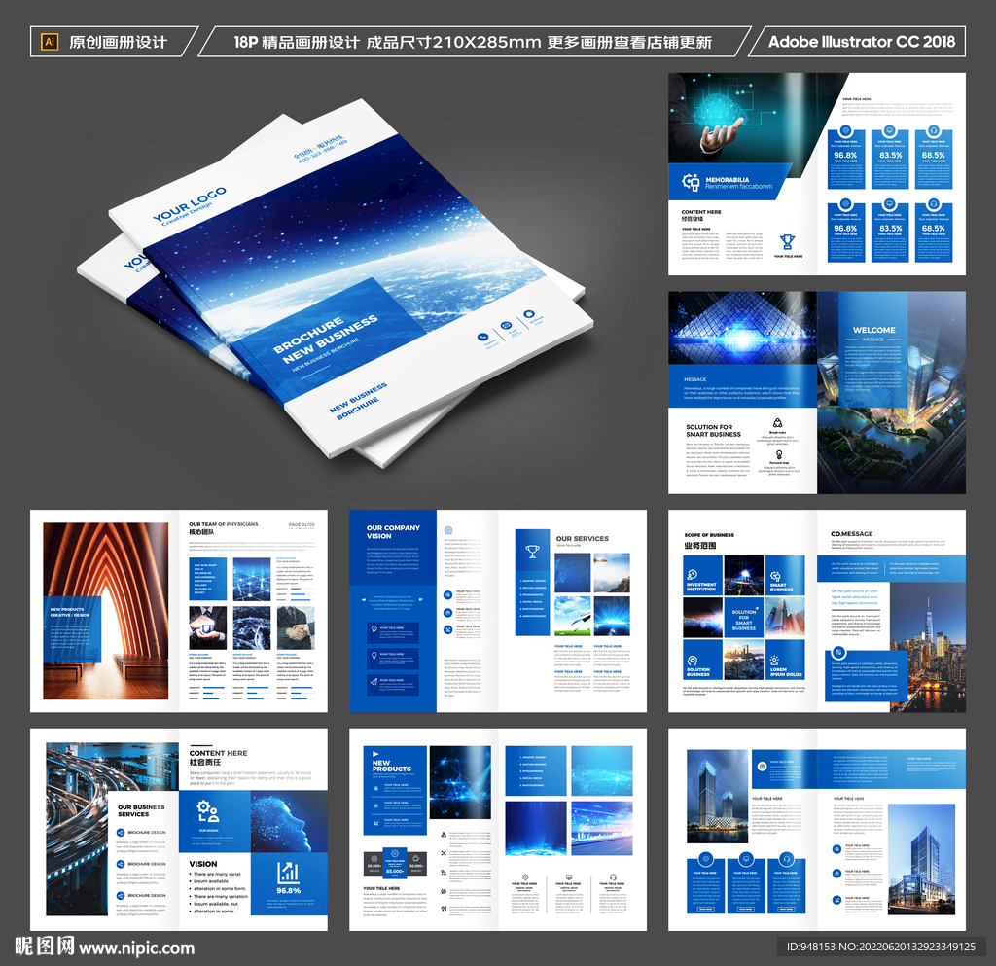Click the trophy icon beside 'OUR SERVICES'

click(x=532, y=552)
